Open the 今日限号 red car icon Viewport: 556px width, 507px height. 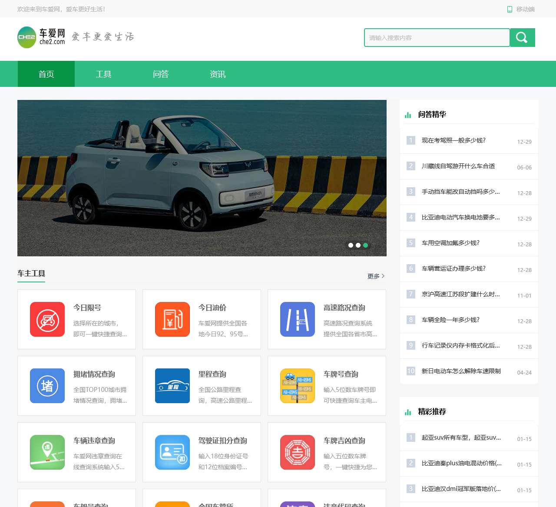tap(47, 319)
